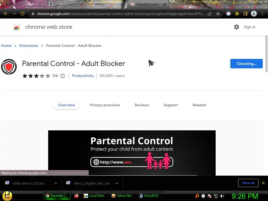Viewport: 268px width, 201px height.
Task: Open the Partental Control promo screenshot
Action: (132, 153)
